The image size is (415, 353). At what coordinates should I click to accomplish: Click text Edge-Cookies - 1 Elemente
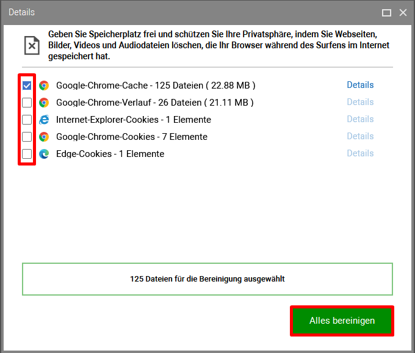(x=110, y=154)
